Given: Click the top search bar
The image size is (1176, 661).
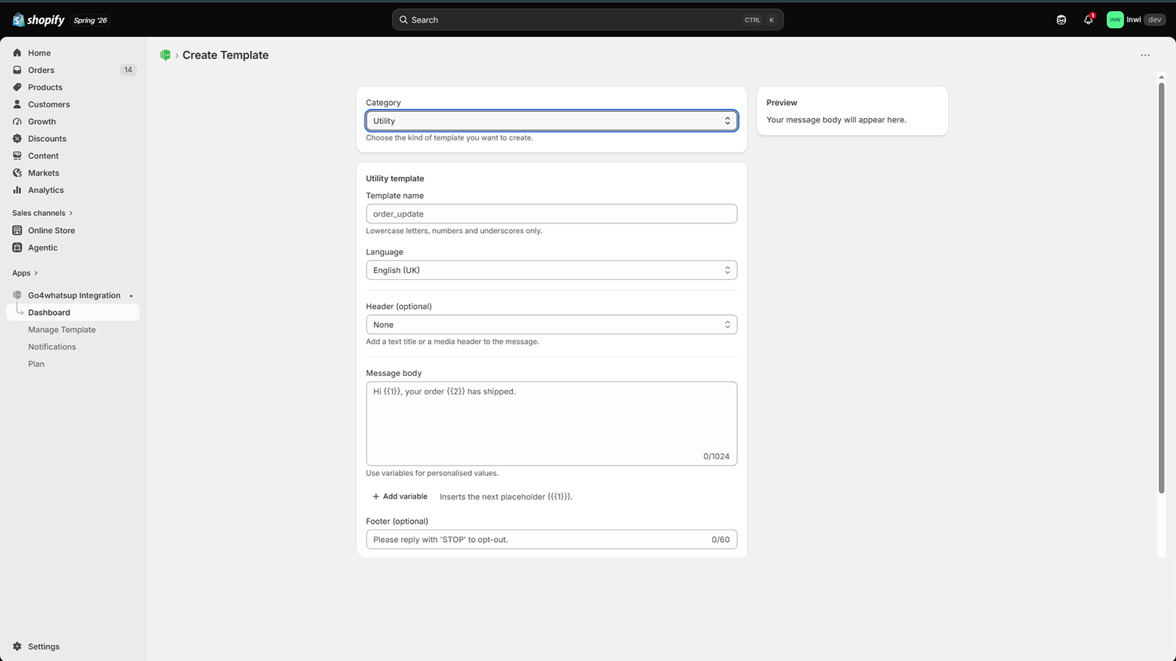Looking at the screenshot, I should click(587, 20).
